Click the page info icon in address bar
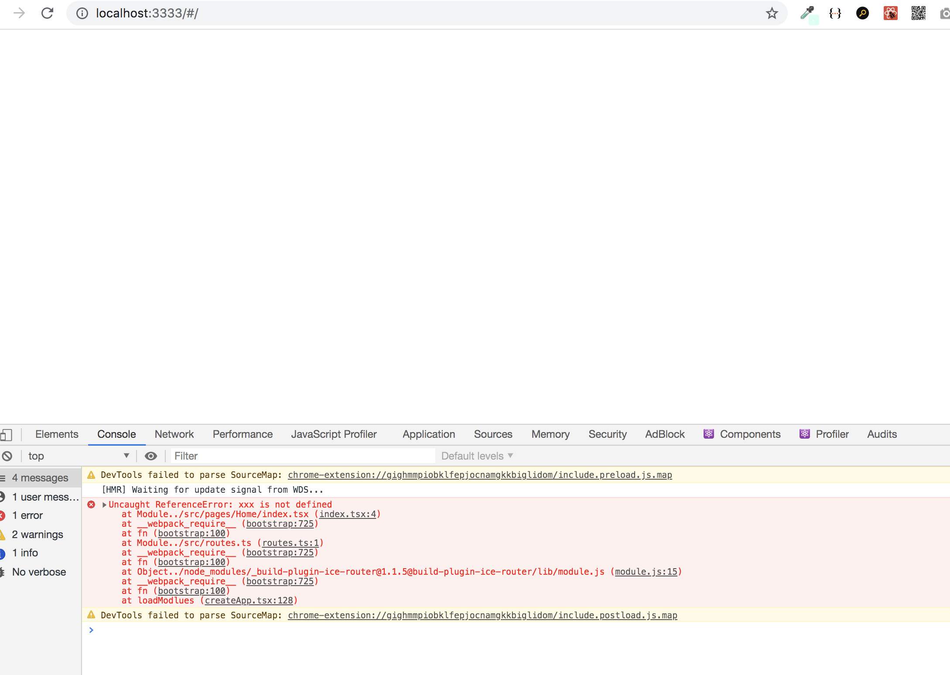Viewport: 950px width, 675px height. (x=82, y=13)
